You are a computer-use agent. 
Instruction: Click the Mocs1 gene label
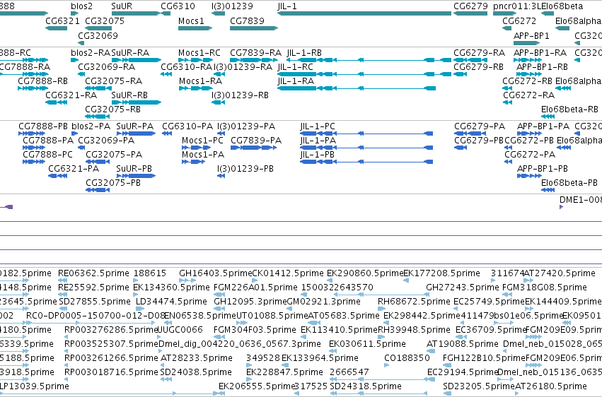pyautogui.click(x=191, y=20)
